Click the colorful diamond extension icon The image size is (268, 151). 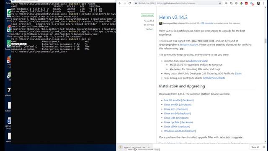[x=241, y=3]
